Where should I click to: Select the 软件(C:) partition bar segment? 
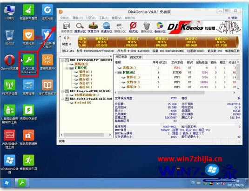(x=101, y=42)
